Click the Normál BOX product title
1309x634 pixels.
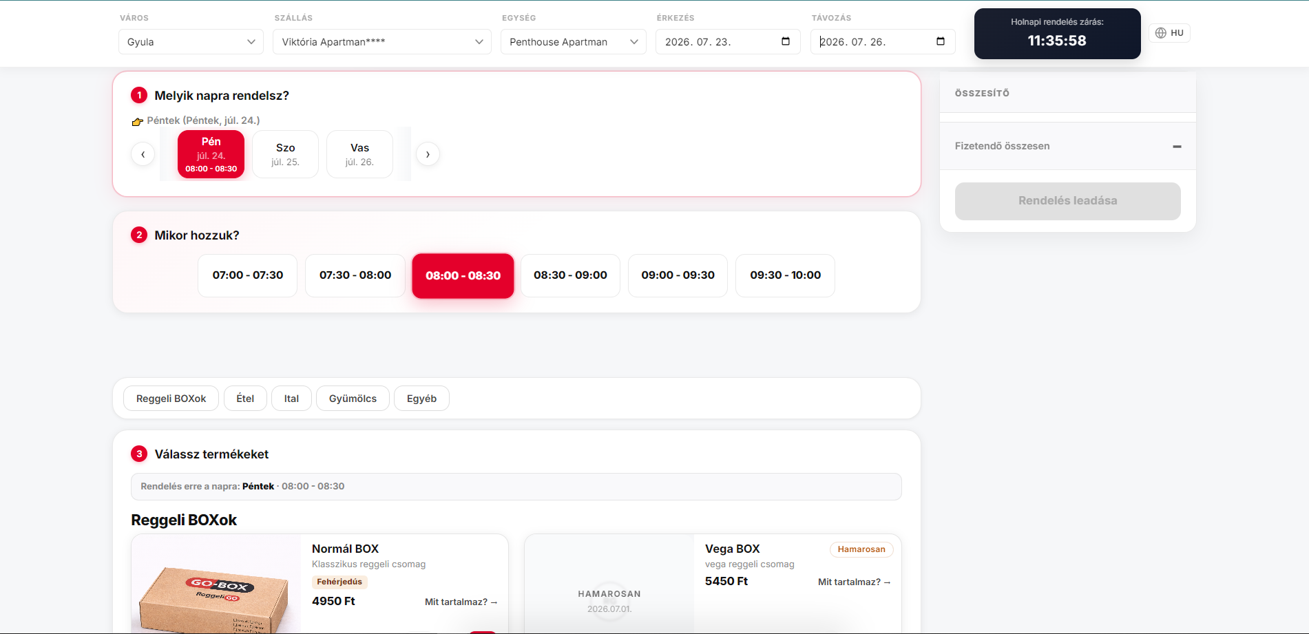[345, 549]
